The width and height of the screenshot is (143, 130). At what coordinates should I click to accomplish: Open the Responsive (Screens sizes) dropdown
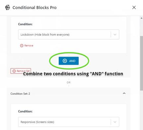pos(69,122)
